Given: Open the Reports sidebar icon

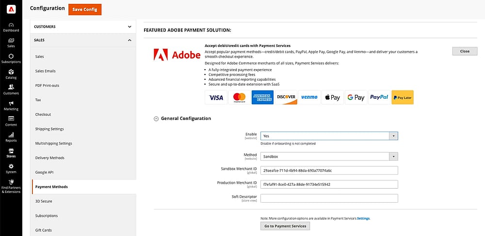Looking at the screenshot, I should coord(11,137).
